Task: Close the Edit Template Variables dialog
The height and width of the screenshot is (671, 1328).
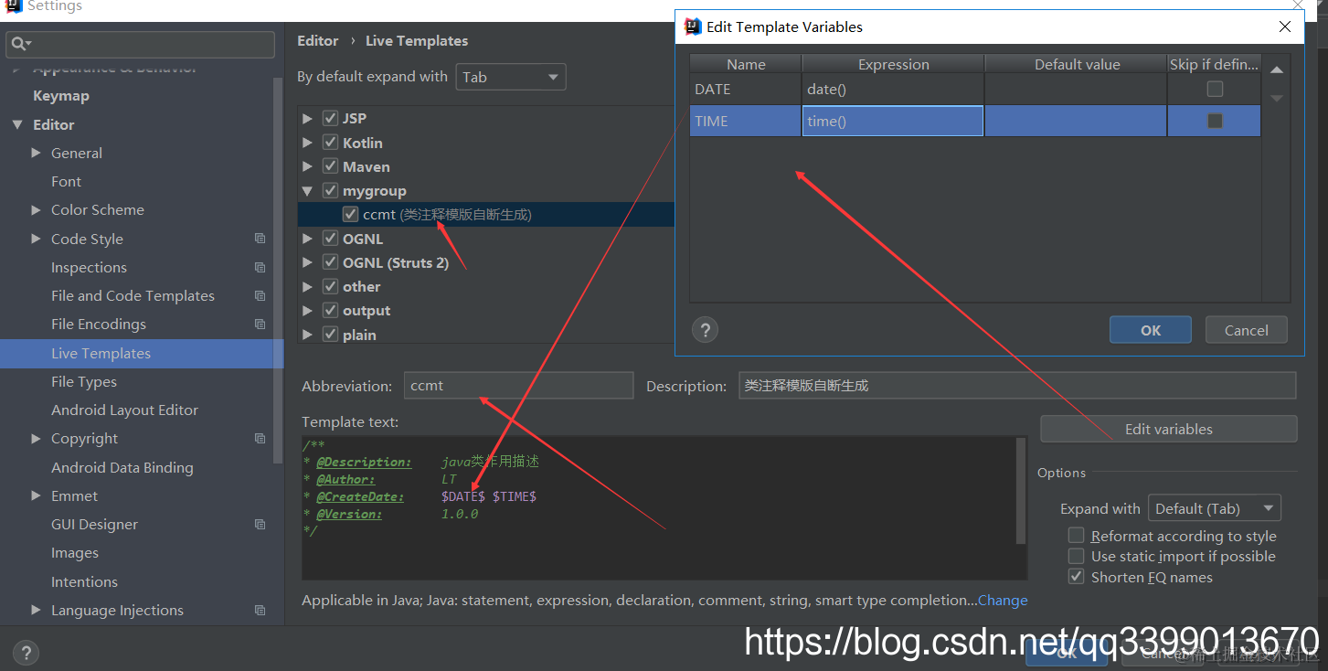Action: click(1285, 27)
